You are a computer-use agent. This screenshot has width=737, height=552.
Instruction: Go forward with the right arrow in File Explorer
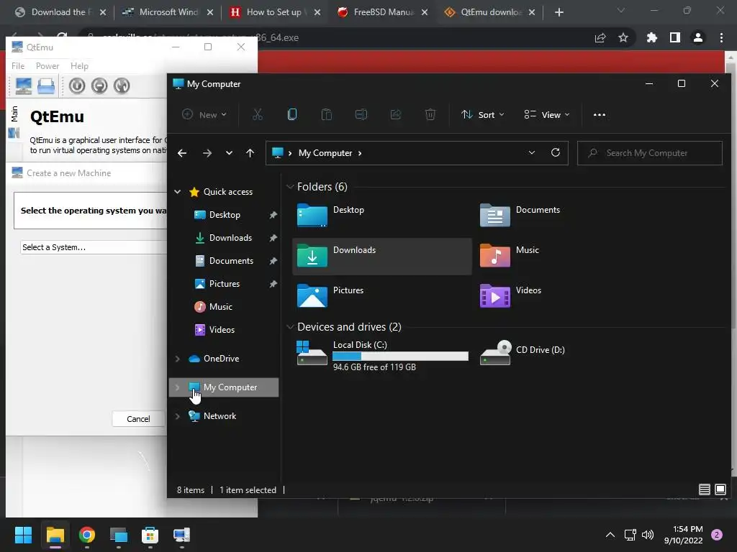click(207, 153)
